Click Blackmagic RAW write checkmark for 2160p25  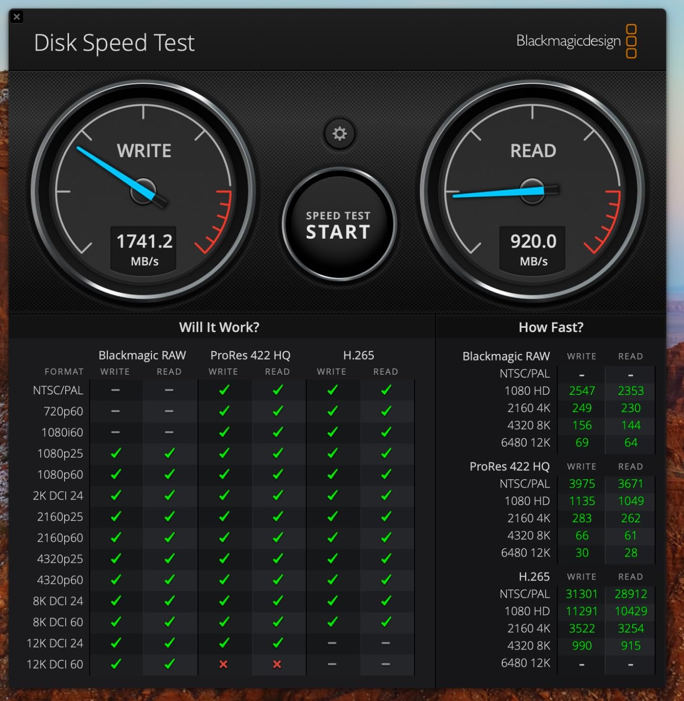pos(116,516)
